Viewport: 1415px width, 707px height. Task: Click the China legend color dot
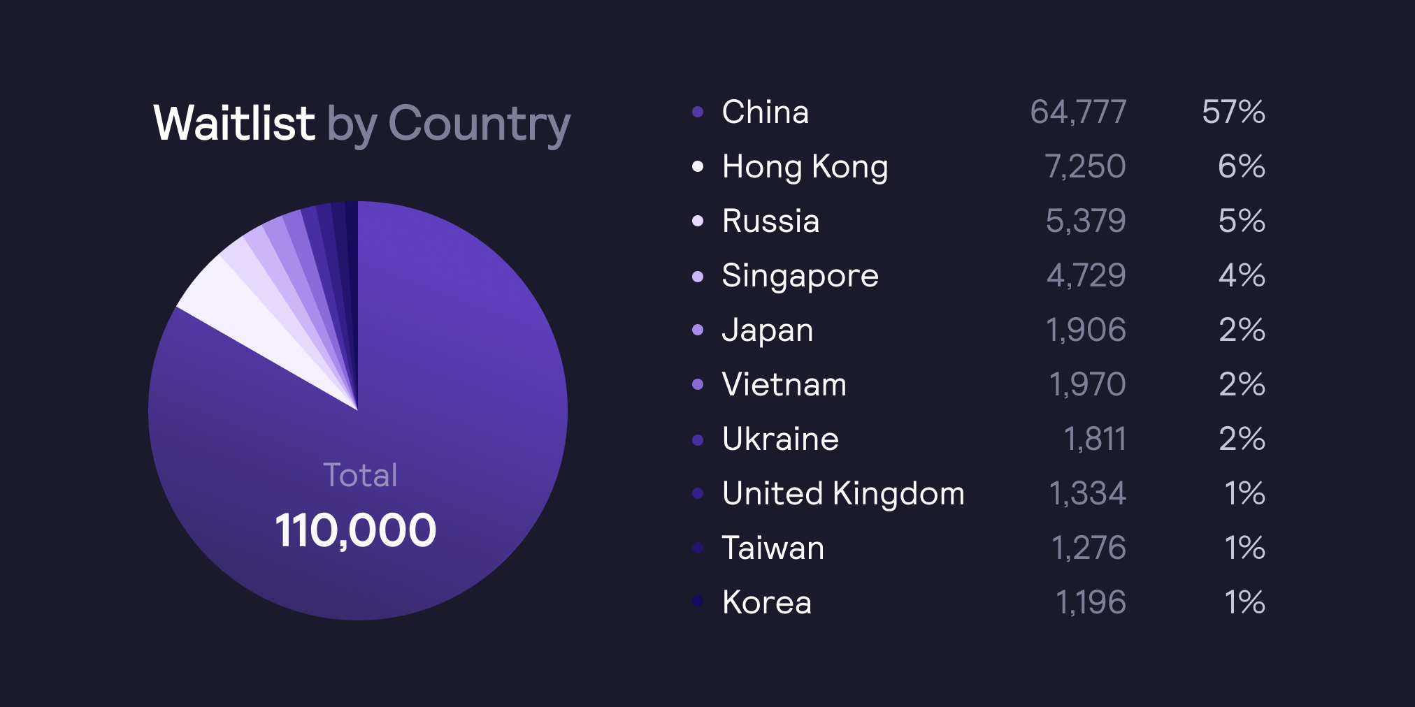click(697, 112)
